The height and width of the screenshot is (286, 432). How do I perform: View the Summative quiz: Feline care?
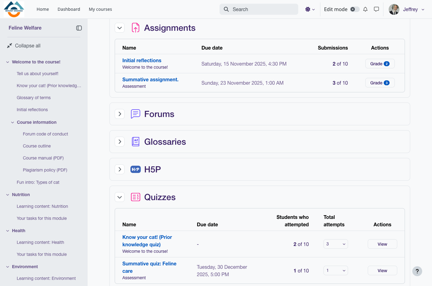(x=382, y=271)
